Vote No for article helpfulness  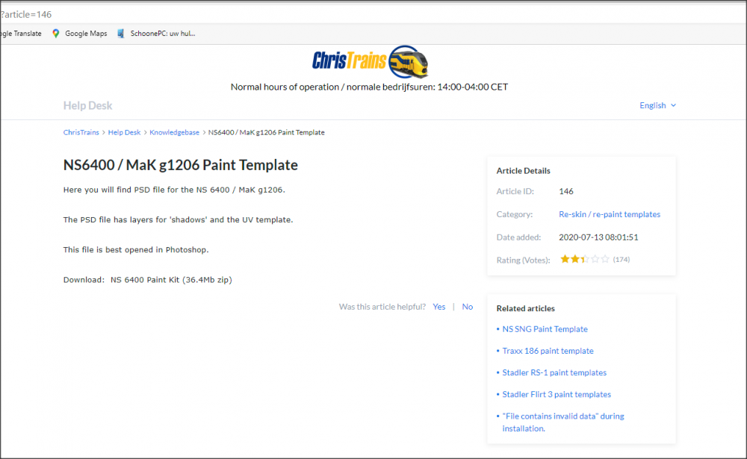pyautogui.click(x=467, y=307)
